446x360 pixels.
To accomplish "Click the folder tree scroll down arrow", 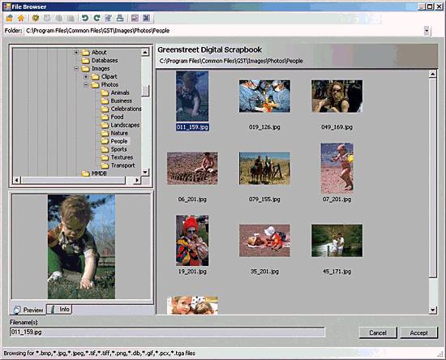I will (x=145, y=172).
